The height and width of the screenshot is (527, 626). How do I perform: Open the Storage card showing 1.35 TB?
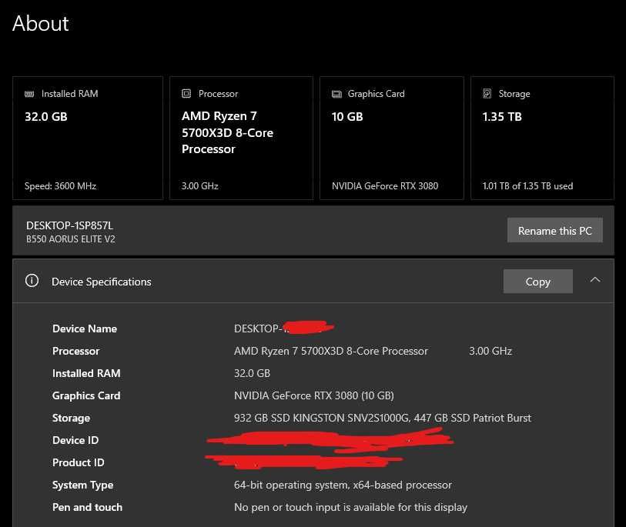click(x=542, y=138)
